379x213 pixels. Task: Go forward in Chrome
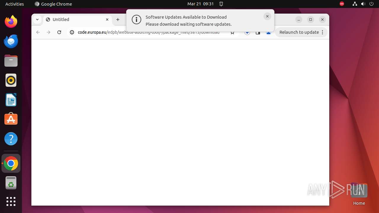49,32
